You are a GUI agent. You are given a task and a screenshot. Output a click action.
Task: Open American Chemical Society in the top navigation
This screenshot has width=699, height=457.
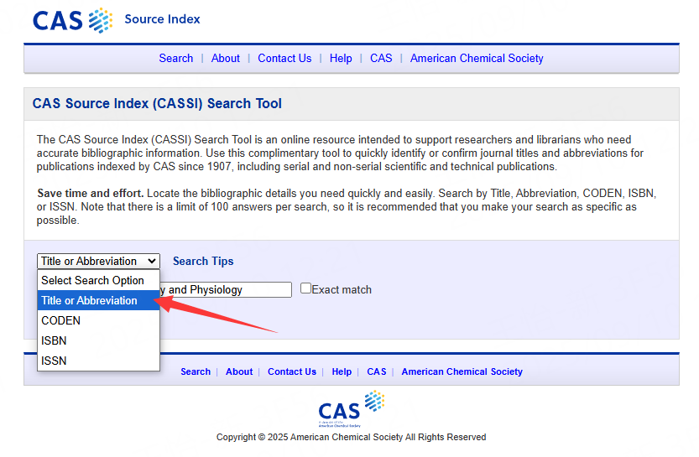pos(477,59)
